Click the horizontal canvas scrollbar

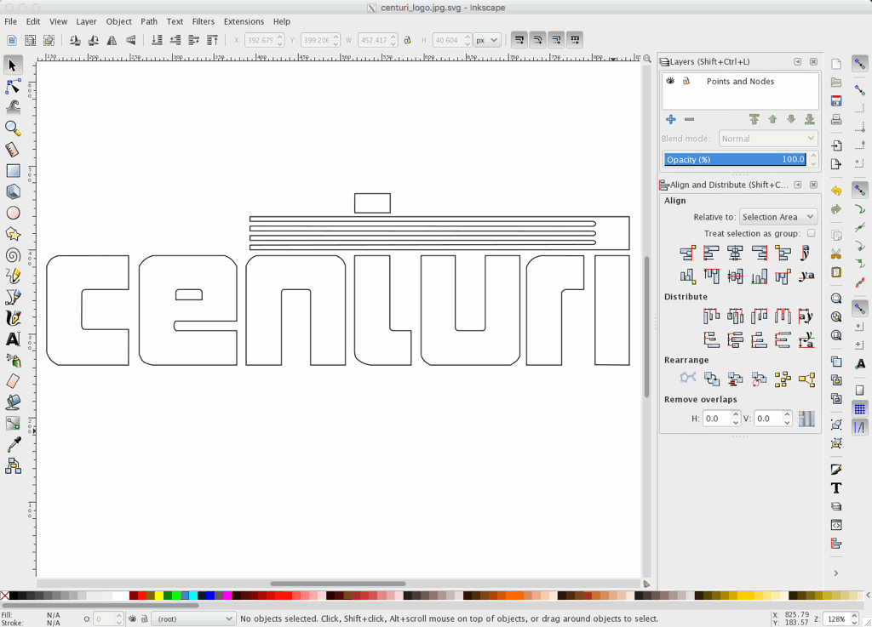338,584
